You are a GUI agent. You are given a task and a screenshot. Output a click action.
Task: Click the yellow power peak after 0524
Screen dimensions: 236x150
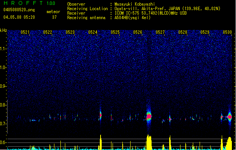click(101, 142)
